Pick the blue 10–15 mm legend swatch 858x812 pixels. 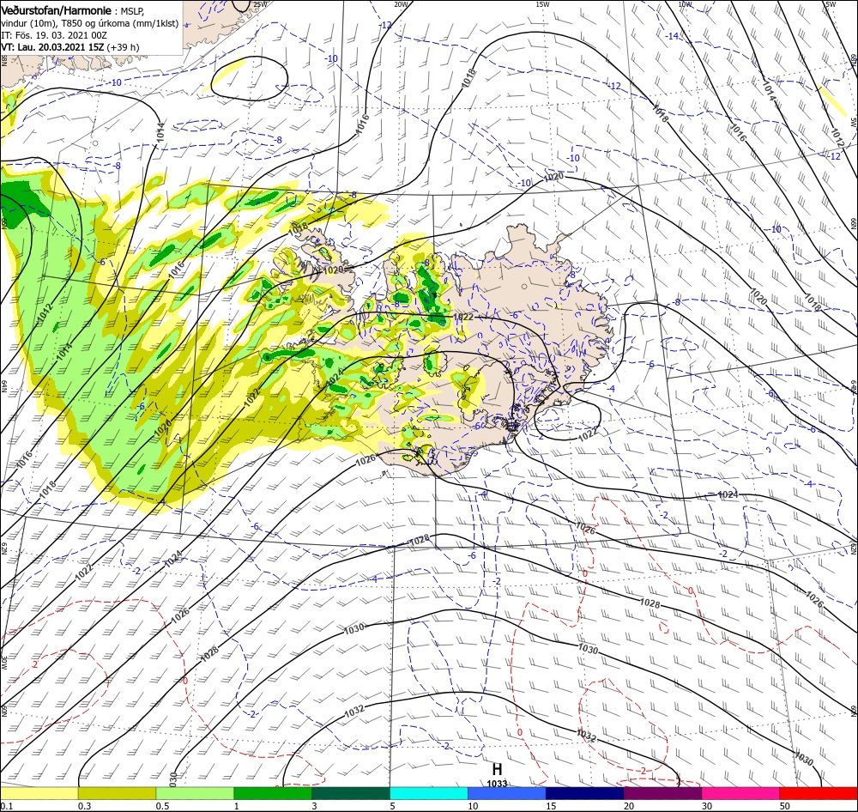point(507,793)
